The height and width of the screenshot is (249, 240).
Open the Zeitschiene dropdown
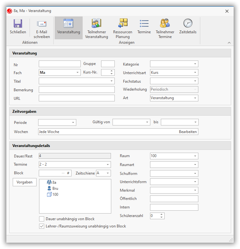coord(108,173)
